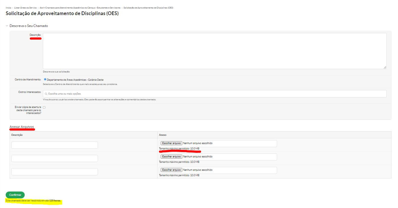Focus the third attachment description field
398x208 pixels.
pyautogui.click(x=55, y=172)
